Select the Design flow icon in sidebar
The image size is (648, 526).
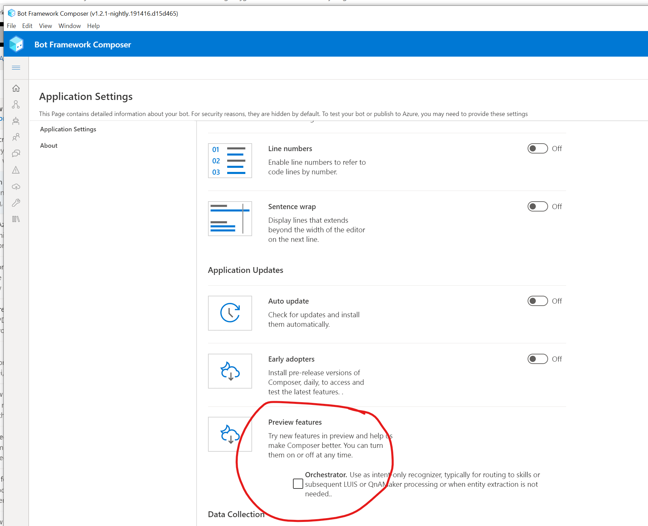(16, 105)
